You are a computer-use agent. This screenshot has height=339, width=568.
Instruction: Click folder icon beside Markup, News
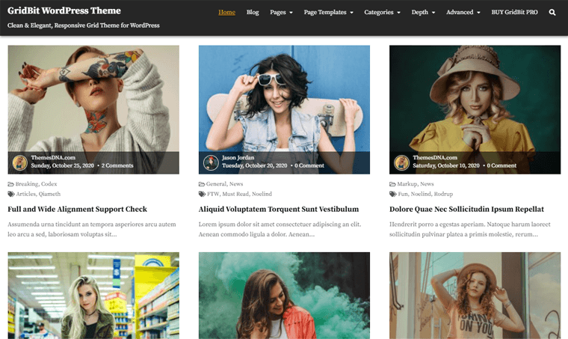tap(392, 184)
